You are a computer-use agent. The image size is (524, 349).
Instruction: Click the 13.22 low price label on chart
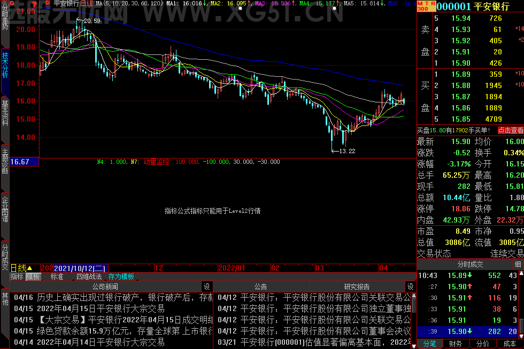347,151
